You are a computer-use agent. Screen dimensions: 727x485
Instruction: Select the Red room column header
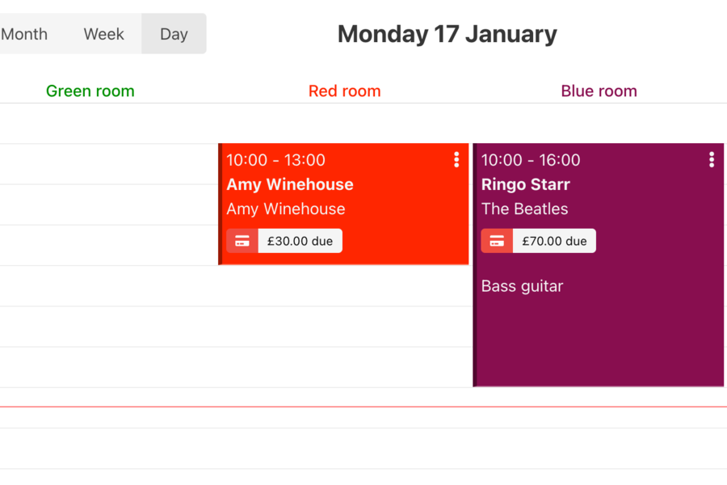pos(345,91)
